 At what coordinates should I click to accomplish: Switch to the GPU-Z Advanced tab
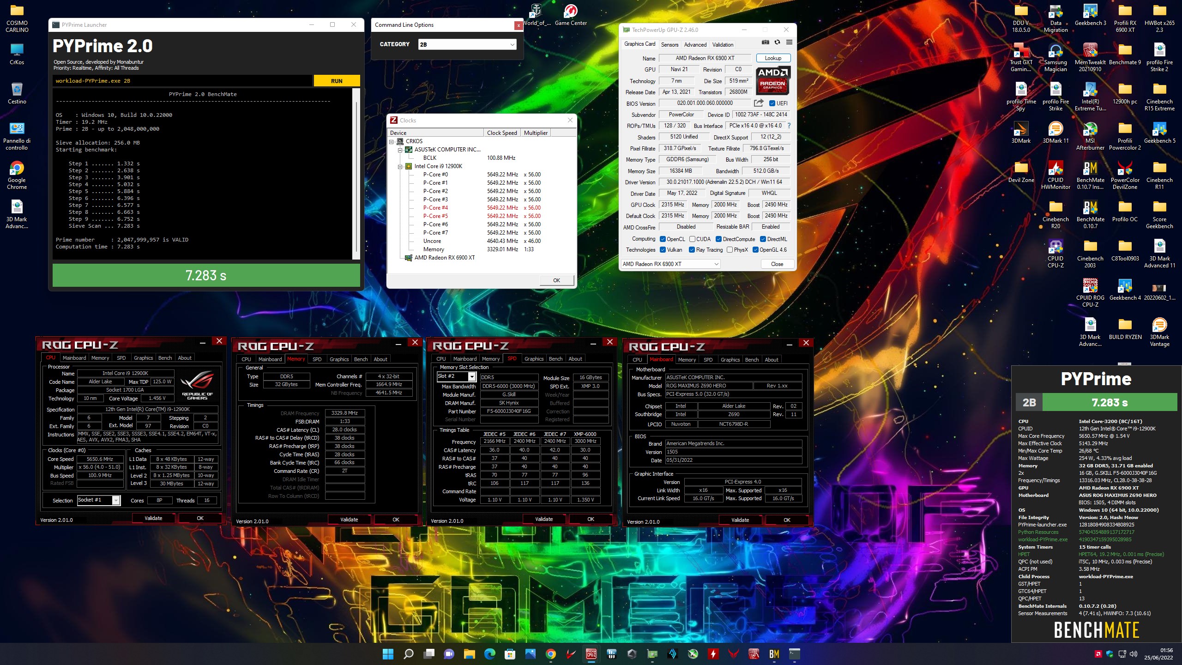pyautogui.click(x=695, y=45)
